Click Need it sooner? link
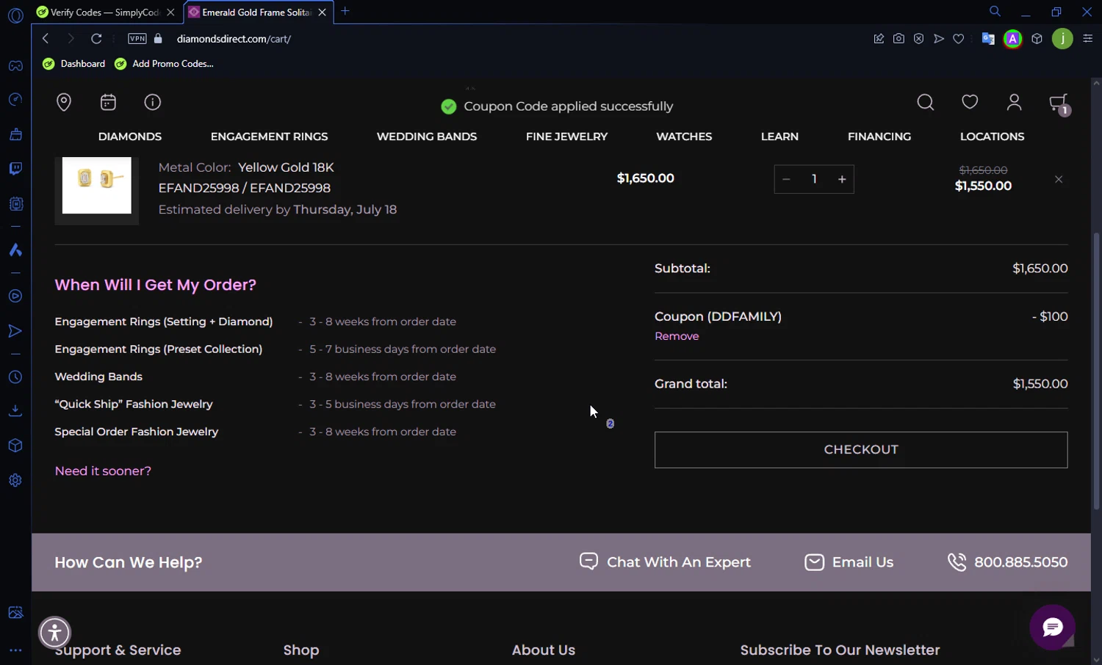The height and width of the screenshot is (665, 1102). pos(103,471)
